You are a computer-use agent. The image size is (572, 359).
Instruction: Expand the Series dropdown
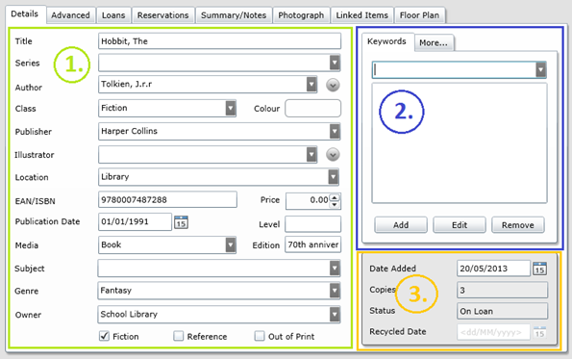(x=335, y=63)
